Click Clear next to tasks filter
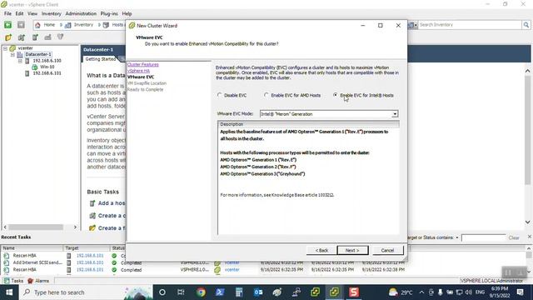This screenshot has height=300, width=533. (x=514, y=237)
